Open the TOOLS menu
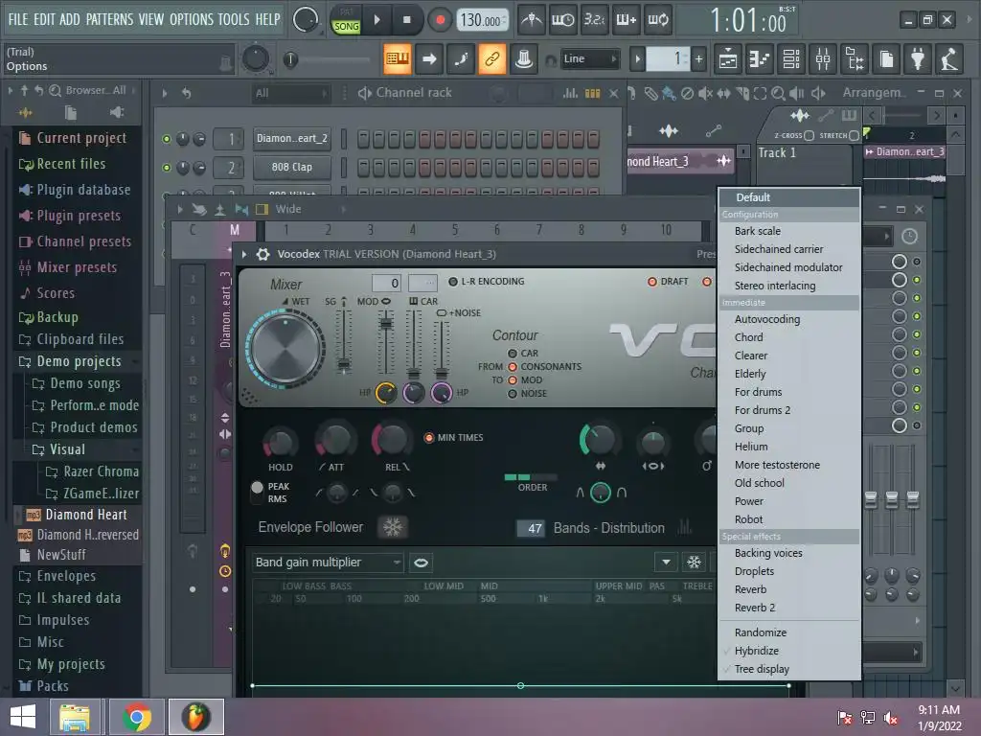Screen dimensions: 981x736 tap(234, 19)
